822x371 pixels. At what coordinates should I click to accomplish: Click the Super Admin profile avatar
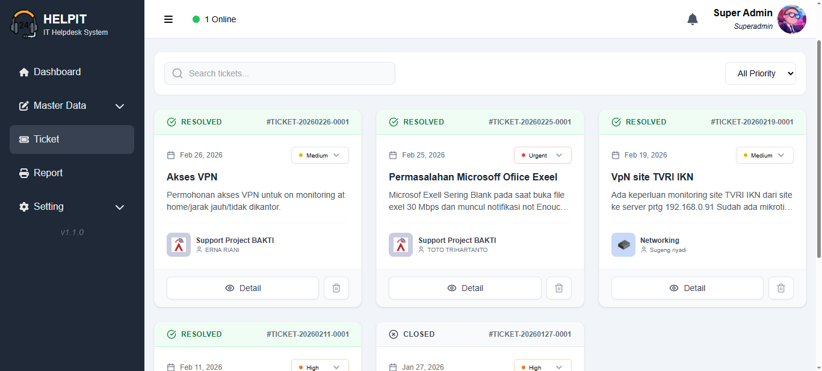pos(791,19)
